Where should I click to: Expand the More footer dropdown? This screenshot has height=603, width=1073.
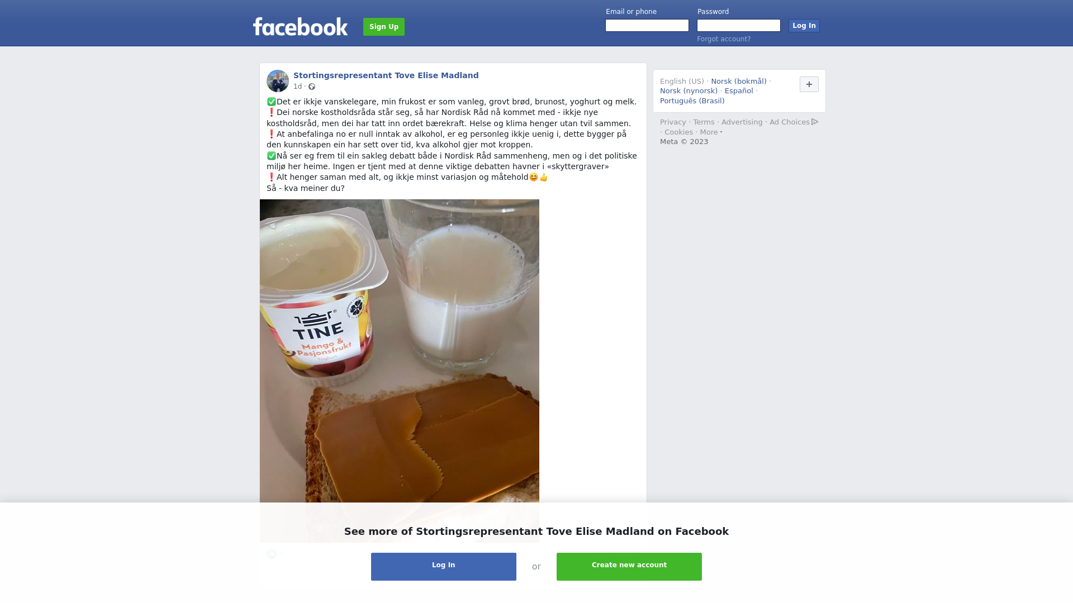(x=711, y=132)
